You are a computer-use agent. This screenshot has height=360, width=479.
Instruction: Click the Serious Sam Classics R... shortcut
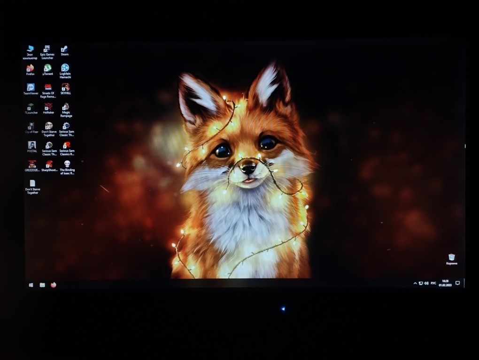coord(67,149)
